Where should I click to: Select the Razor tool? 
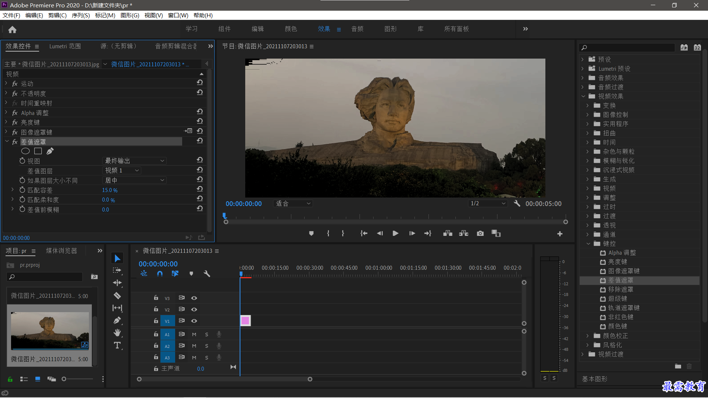point(117,295)
